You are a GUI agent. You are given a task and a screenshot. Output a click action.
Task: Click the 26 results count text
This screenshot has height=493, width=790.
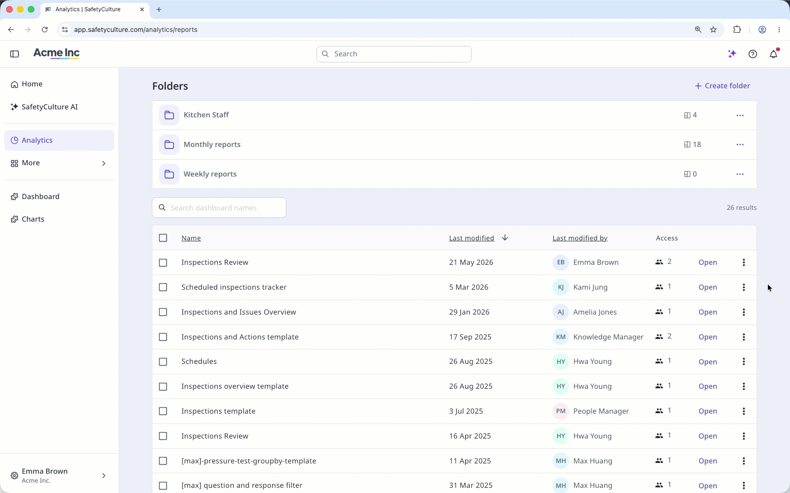point(742,208)
